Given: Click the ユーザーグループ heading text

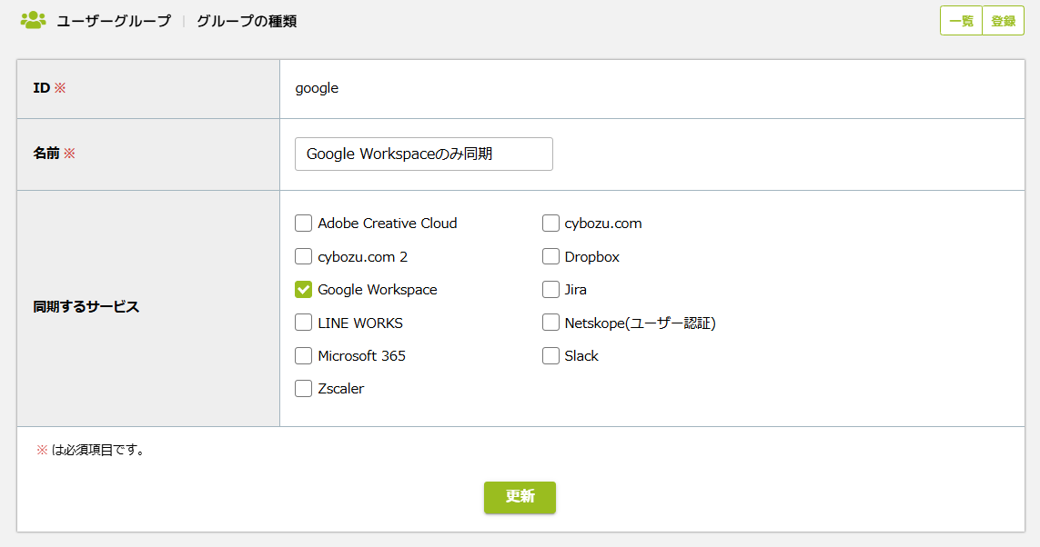Looking at the screenshot, I should [x=114, y=21].
